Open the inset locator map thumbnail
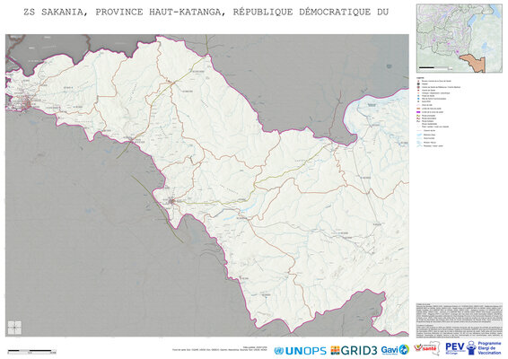This screenshot has width=508, height=359. pyautogui.click(x=459, y=39)
